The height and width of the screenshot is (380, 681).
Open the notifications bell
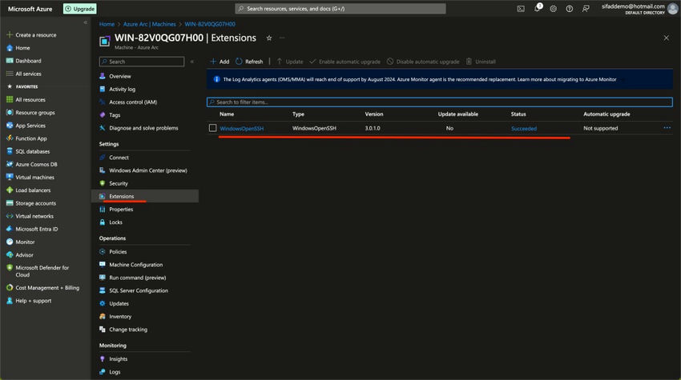[538, 9]
